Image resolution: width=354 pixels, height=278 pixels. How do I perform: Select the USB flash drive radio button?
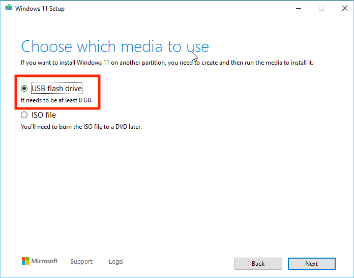[24, 89]
